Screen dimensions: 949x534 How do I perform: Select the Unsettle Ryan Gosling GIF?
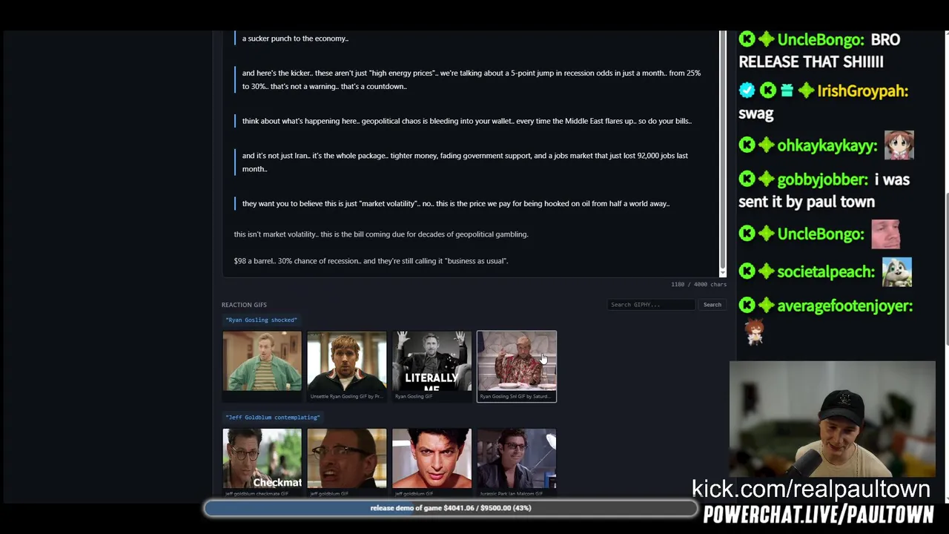347,366
